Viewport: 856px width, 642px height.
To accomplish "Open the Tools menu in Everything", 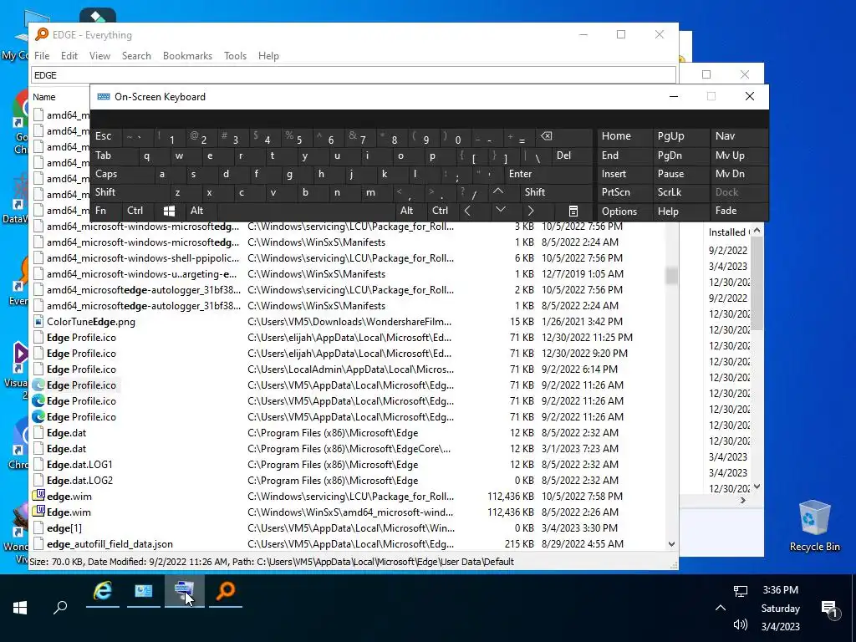I will [x=235, y=56].
